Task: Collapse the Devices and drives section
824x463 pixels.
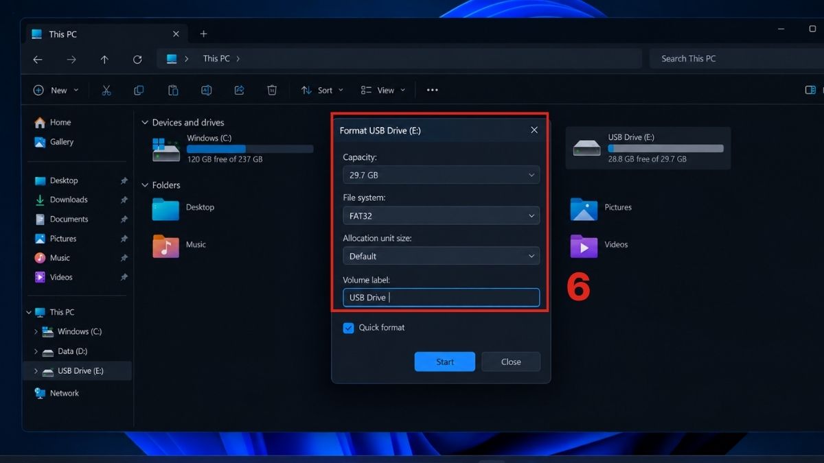Action: pyautogui.click(x=144, y=122)
